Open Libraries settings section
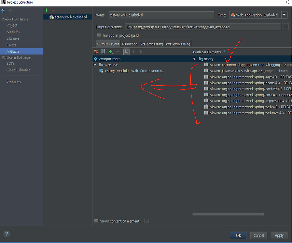The height and width of the screenshot is (243, 292). [13, 38]
